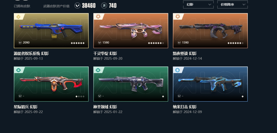
Task: Select the 源能者娱乐系统 幻影 skin thumbnail
Action: point(51,31)
